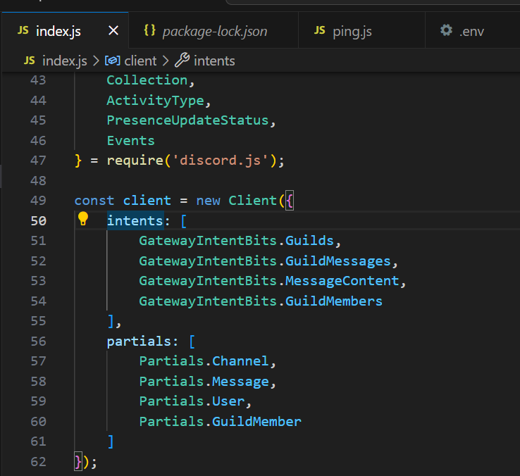Click PresenceUpdateStatus on line 45

[187, 120]
